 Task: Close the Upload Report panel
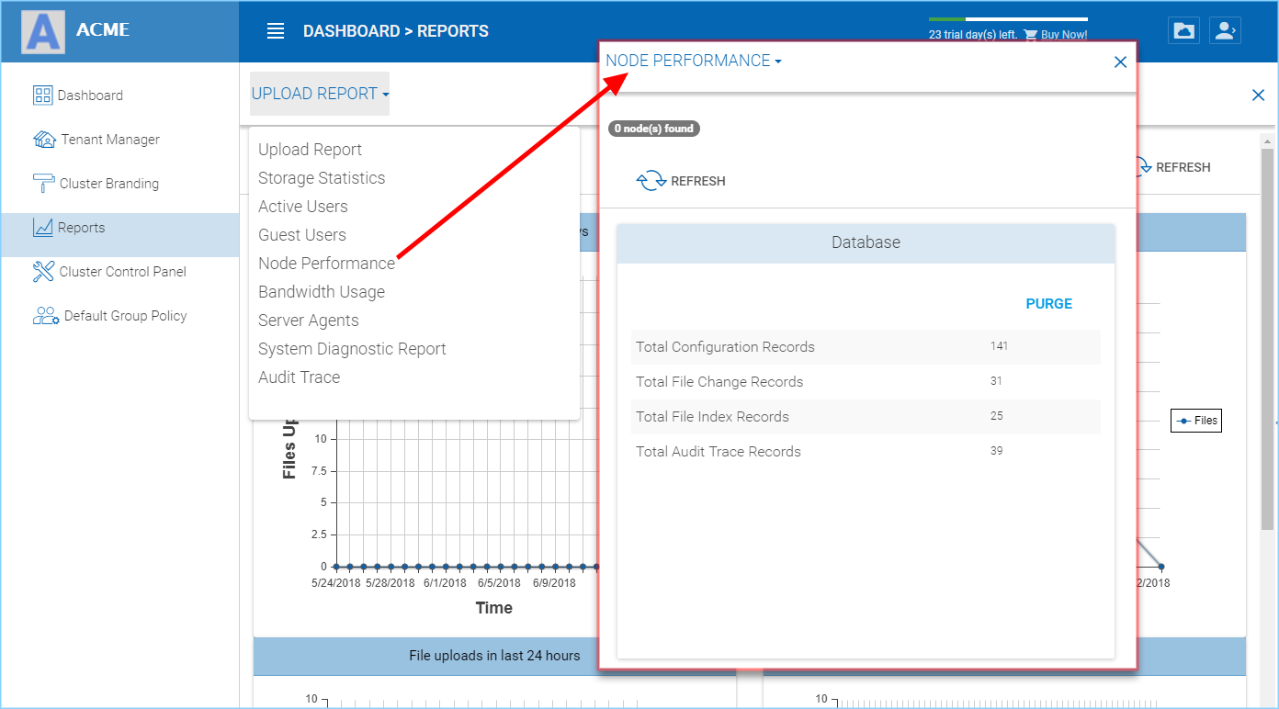pyautogui.click(x=1258, y=95)
